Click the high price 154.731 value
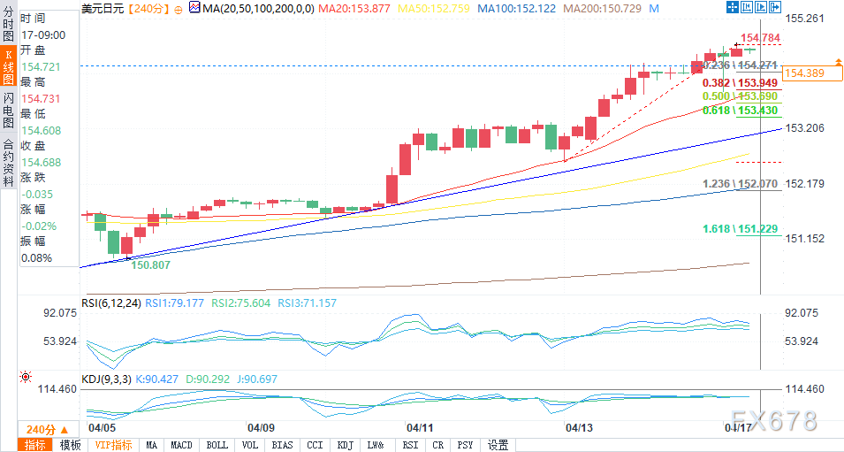 [41, 98]
